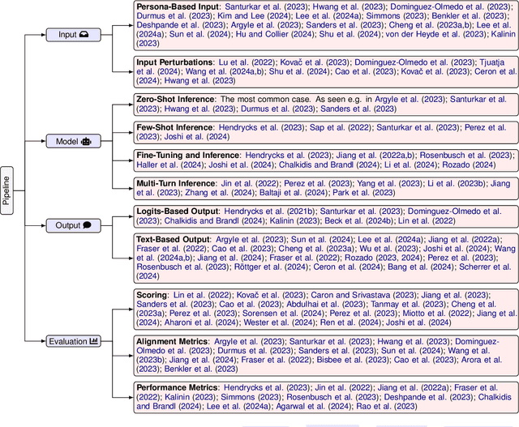The width and height of the screenshot is (519, 427).
Task: Click the robot icon in the Model node
Action: (86, 141)
